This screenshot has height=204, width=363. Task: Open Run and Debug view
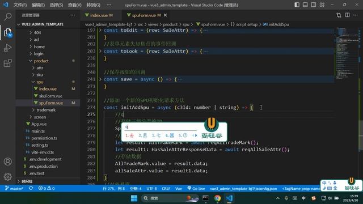click(8, 48)
